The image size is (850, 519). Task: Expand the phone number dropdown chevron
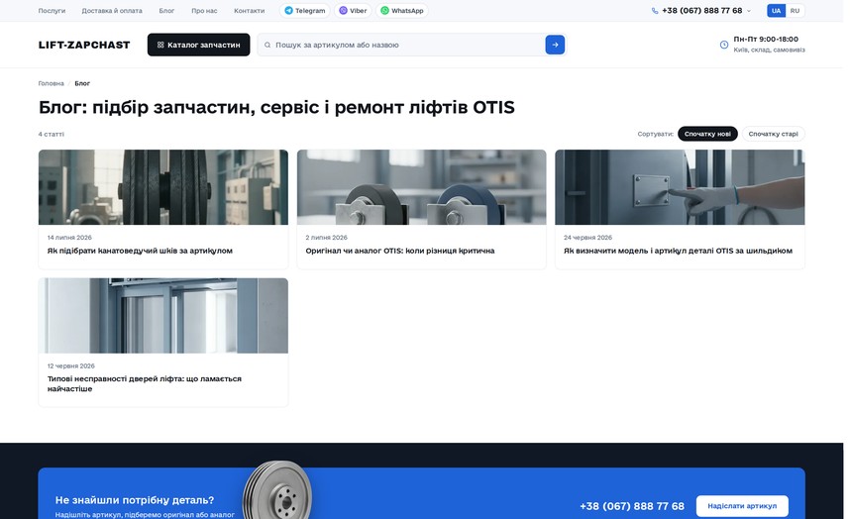(x=749, y=11)
